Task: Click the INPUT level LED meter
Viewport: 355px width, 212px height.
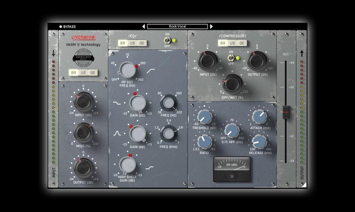Action: (53, 112)
